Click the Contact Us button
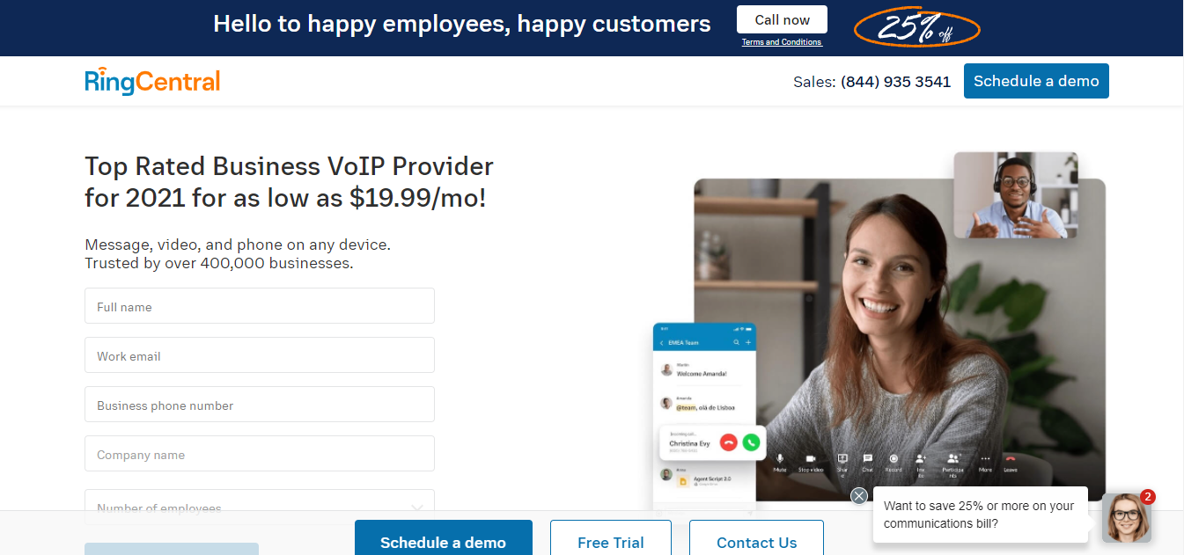This screenshot has height=555, width=1184. 756,538
